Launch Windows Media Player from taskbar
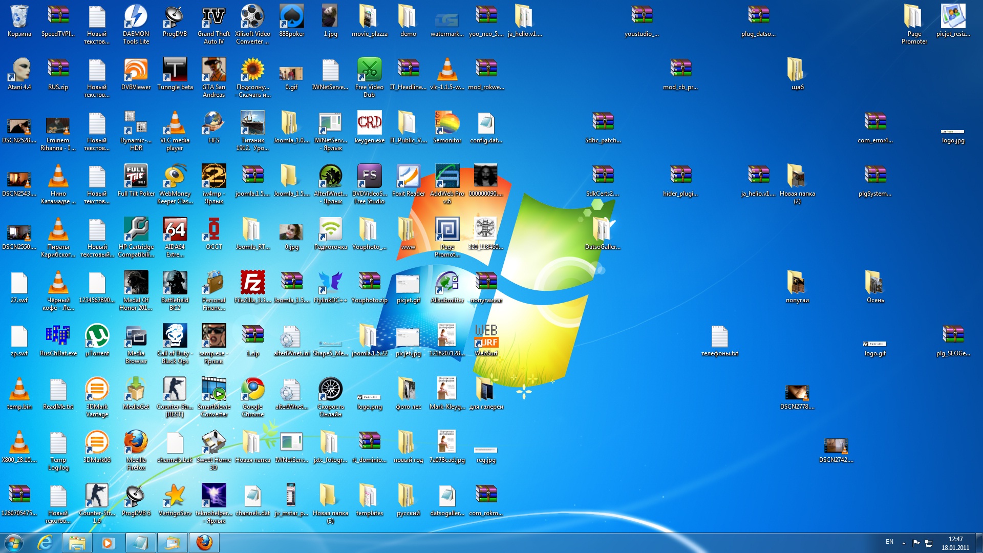Viewport: 983px width, 553px height. [108, 542]
